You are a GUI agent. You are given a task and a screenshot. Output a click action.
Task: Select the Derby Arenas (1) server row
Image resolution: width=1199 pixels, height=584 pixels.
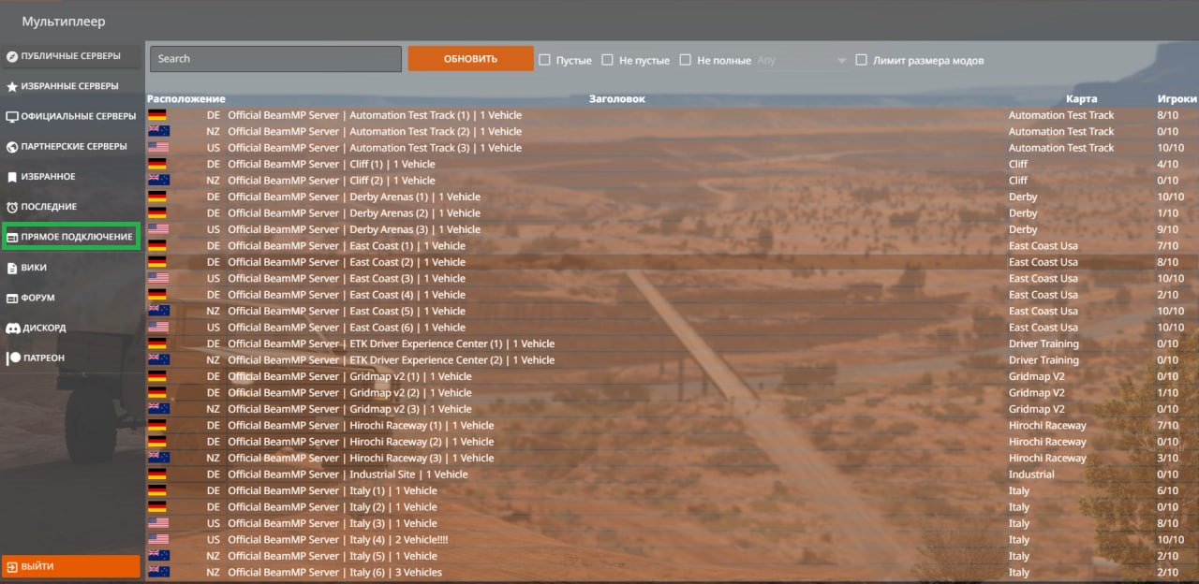pos(672,197)
